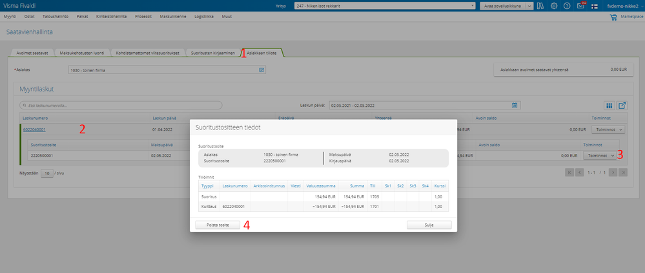
Task: Close dialog with Sulje button
Action: pos(429,225)
